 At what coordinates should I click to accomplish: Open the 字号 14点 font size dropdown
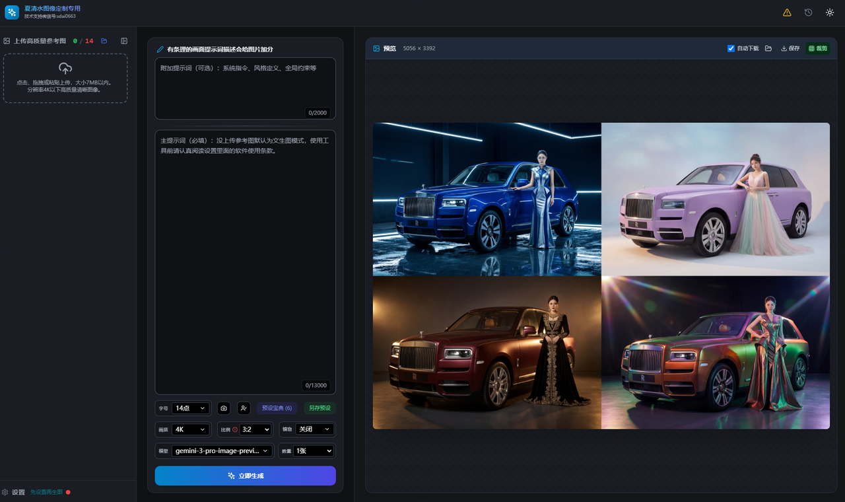[x=190, y=408]
